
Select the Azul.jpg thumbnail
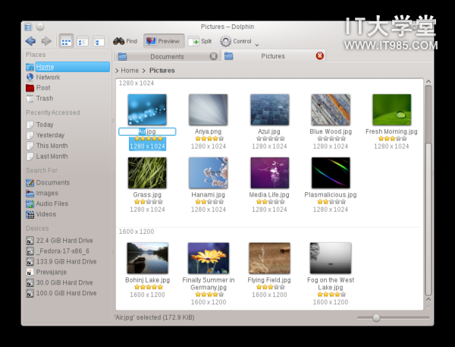(x=269, y=109)
